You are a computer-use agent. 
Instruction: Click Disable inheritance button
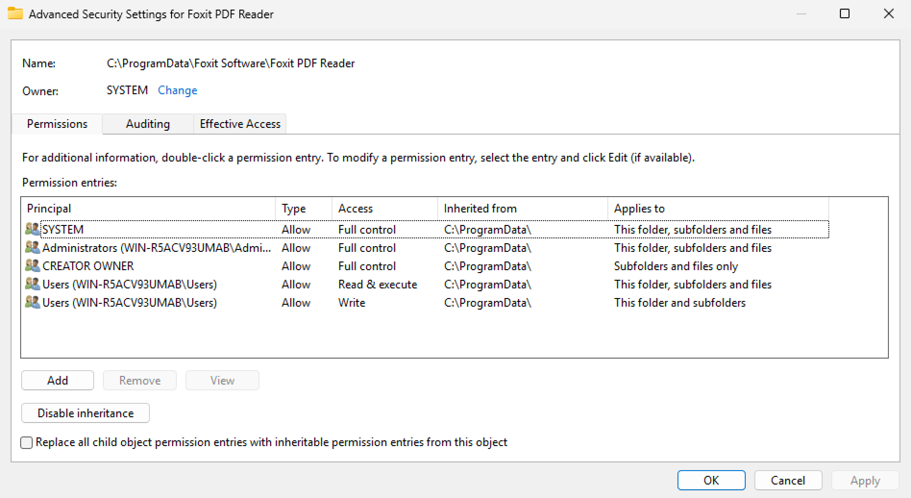click(x=86, y=413)
